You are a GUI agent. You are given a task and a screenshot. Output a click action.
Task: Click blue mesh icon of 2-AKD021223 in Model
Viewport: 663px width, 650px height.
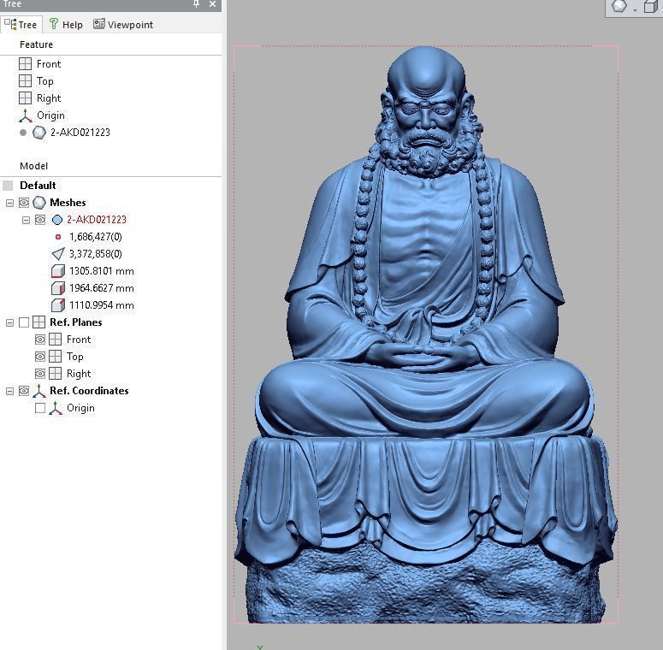[57, 220]
